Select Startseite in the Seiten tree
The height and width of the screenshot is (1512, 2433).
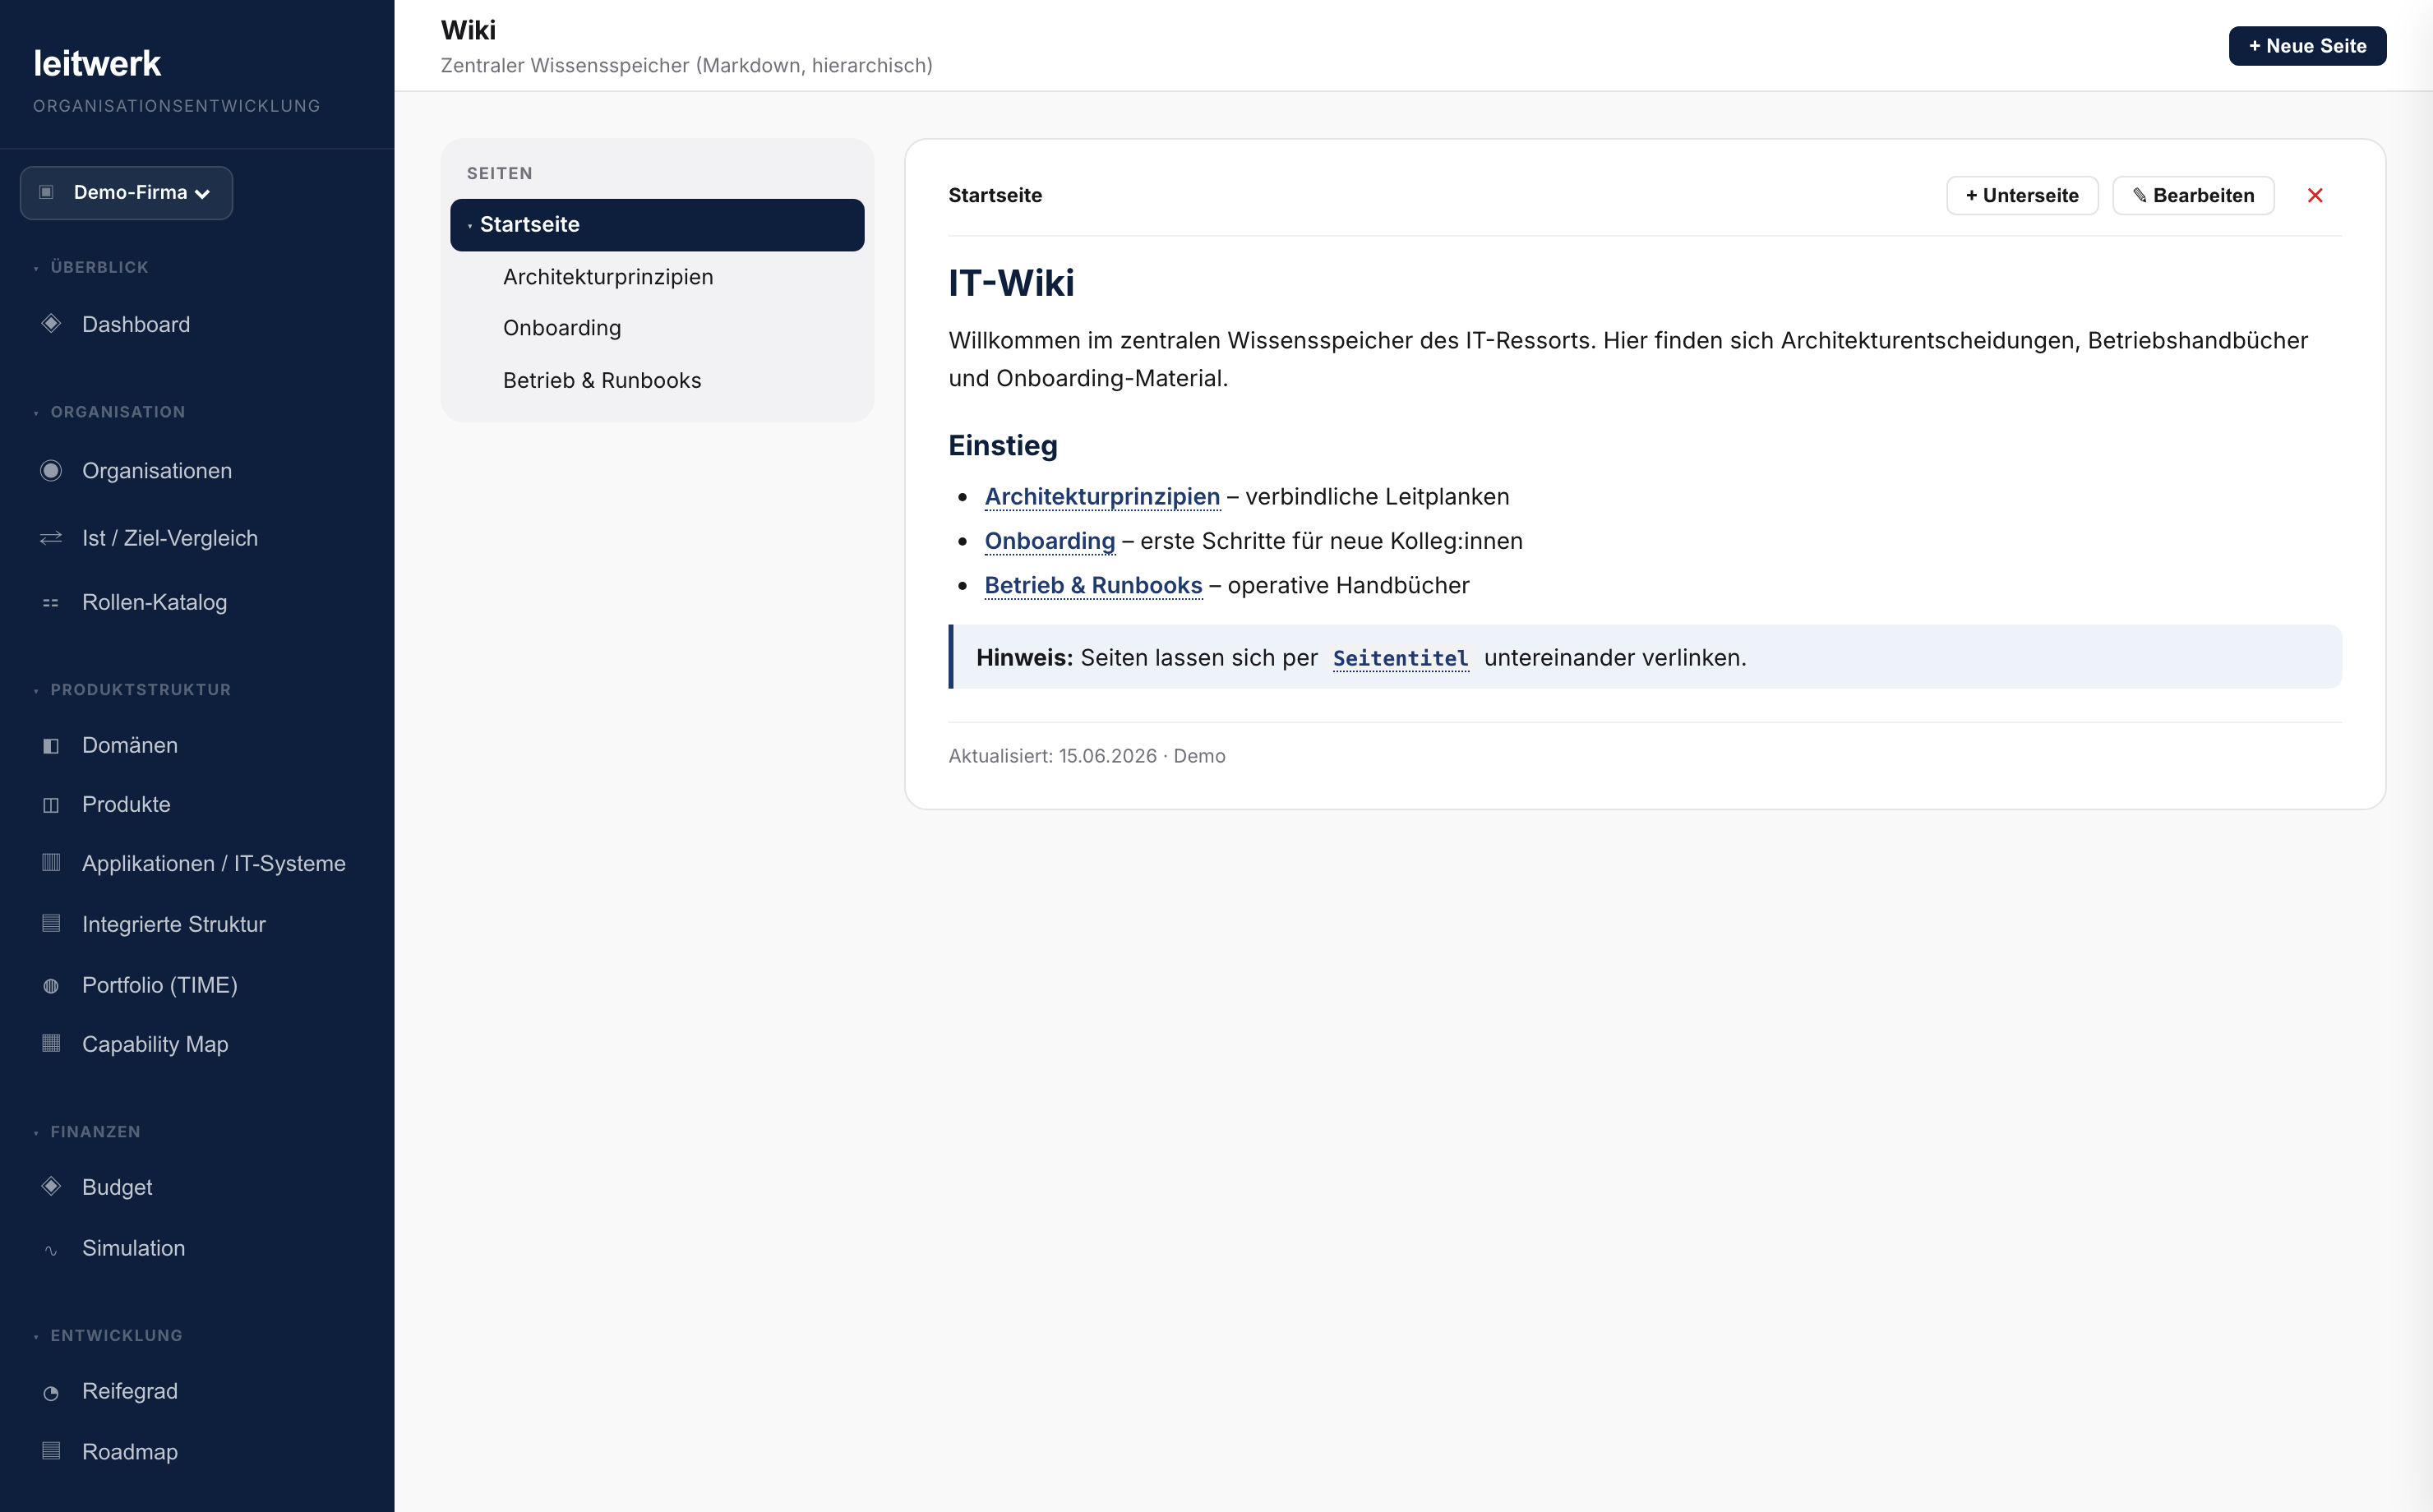(657, 225)
